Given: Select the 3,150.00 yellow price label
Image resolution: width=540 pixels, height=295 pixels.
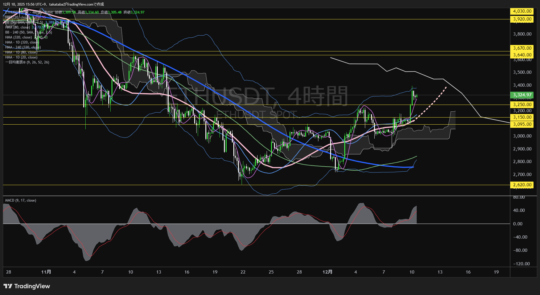Looking at the screenshot, I should (522, 117).
